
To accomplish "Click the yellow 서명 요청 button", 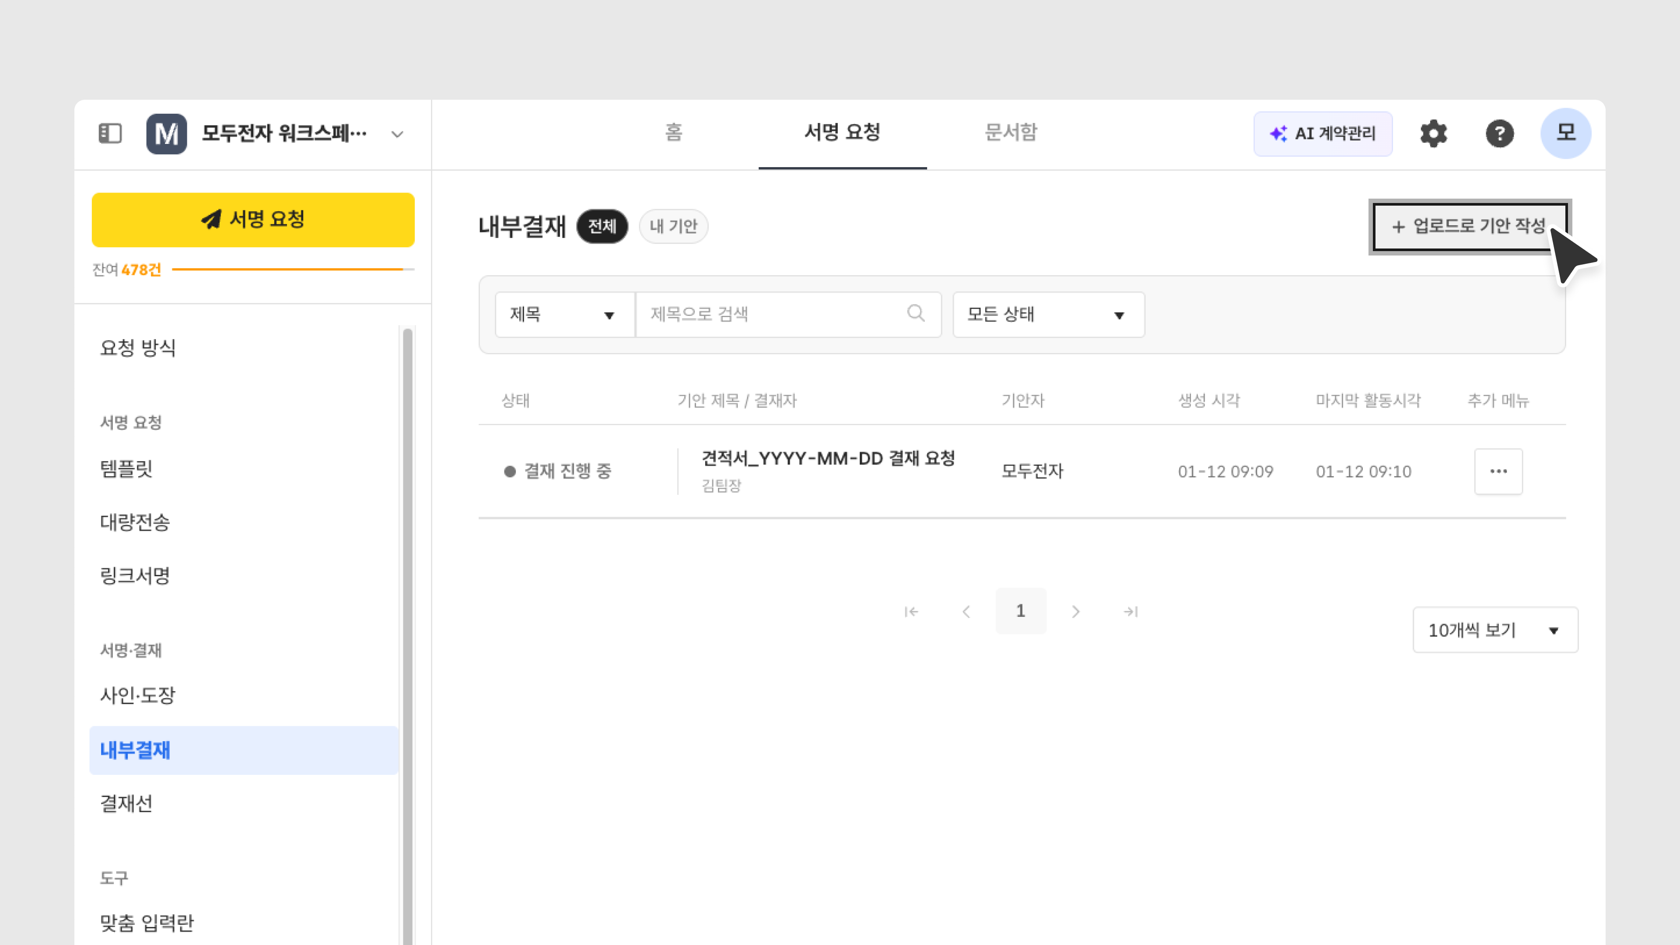I will 253,220.
